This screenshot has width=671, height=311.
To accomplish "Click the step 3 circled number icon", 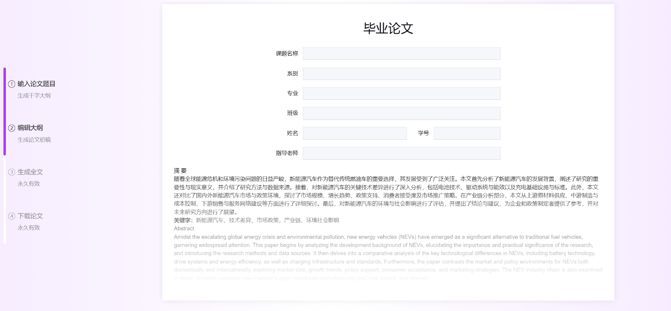I will pyautogui.click(x=11, y=172).
